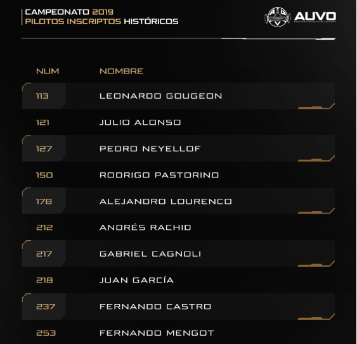Click the Andrés Rachid entry
This screenshot has height=344, width=357.
pos(145,227)
